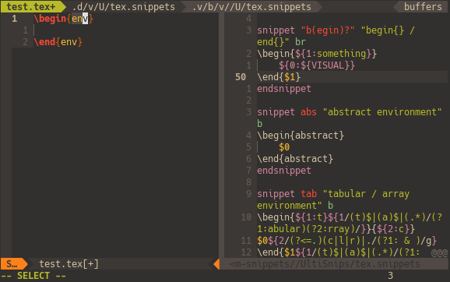
Task: Open the .v/b/v//U/tex.snippets buffer tab
Action: [x=251, y=6]
